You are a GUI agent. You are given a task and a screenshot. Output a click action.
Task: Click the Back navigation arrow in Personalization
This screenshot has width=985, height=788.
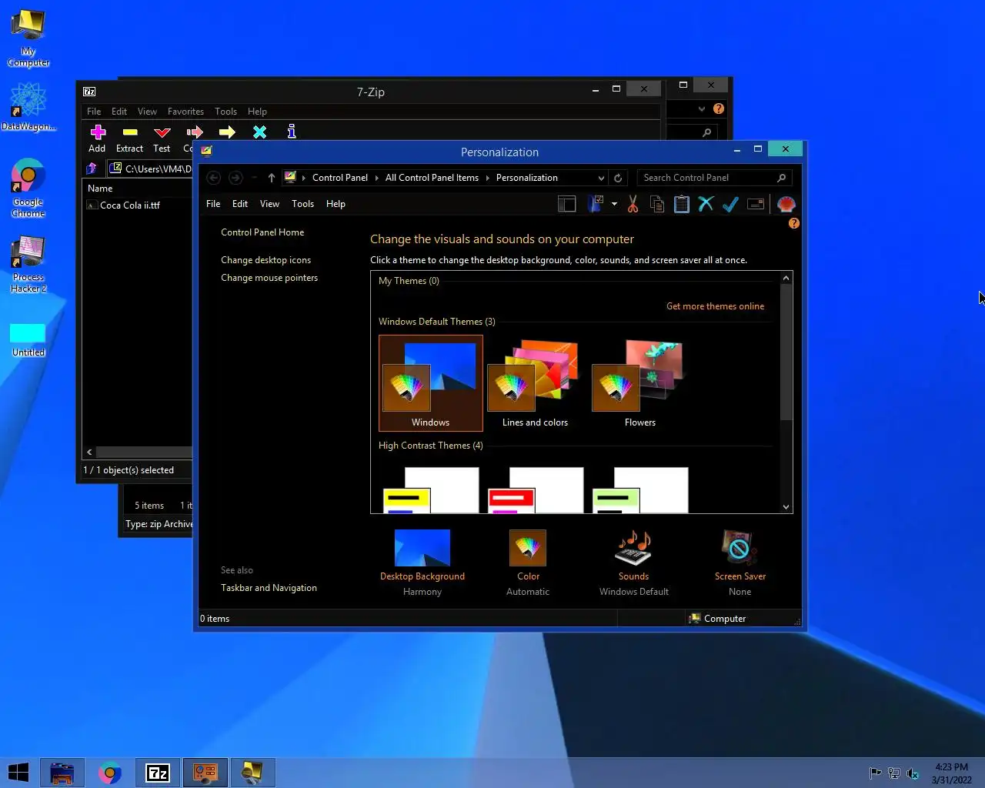point(214,178)
